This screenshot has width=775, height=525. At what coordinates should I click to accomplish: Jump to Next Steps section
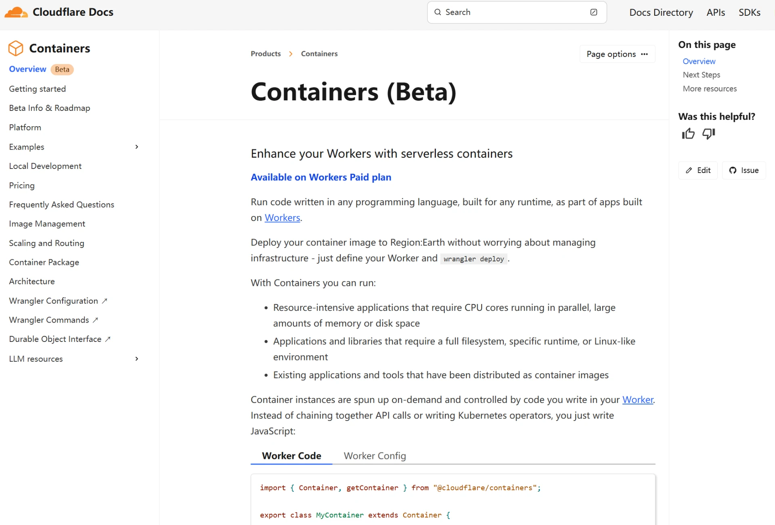(x=701, y=75)
